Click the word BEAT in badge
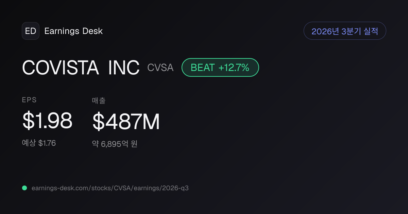408x214 pixels. coord(203,68)
